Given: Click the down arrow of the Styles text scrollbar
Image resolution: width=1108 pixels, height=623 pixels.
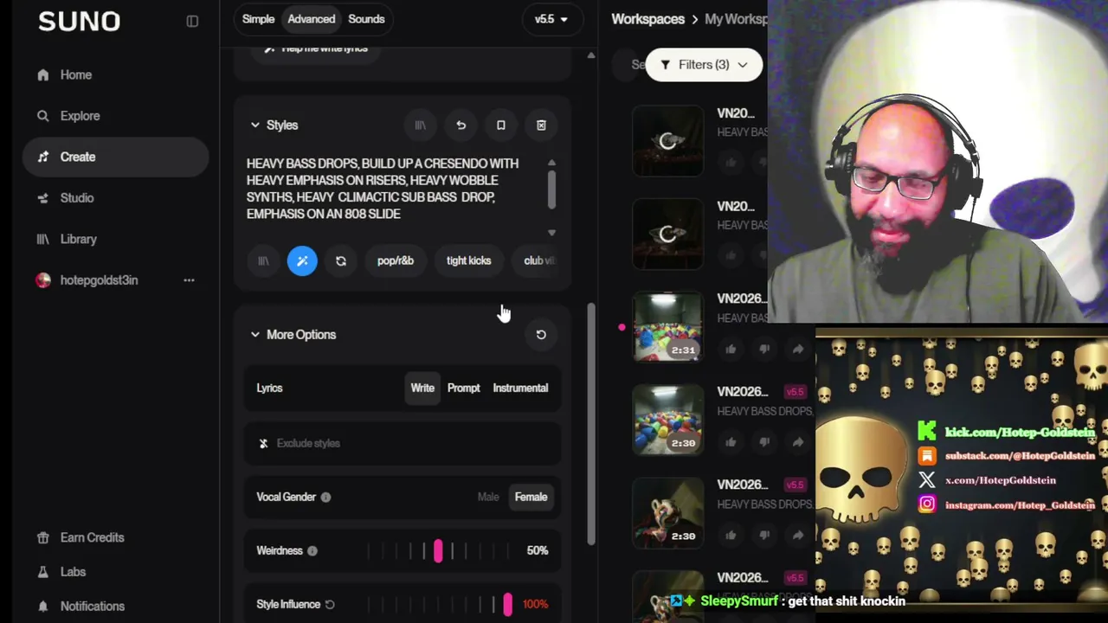Looking at the screenshot, I should [551, 233].
